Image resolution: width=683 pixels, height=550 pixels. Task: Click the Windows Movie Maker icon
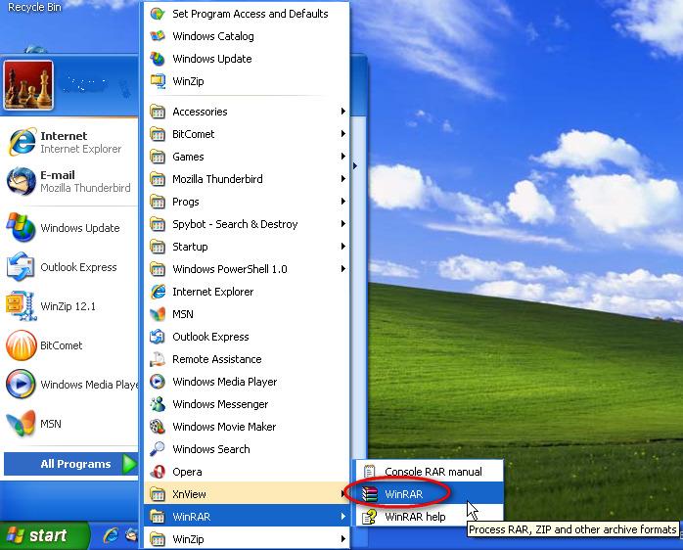click(158, 427)
